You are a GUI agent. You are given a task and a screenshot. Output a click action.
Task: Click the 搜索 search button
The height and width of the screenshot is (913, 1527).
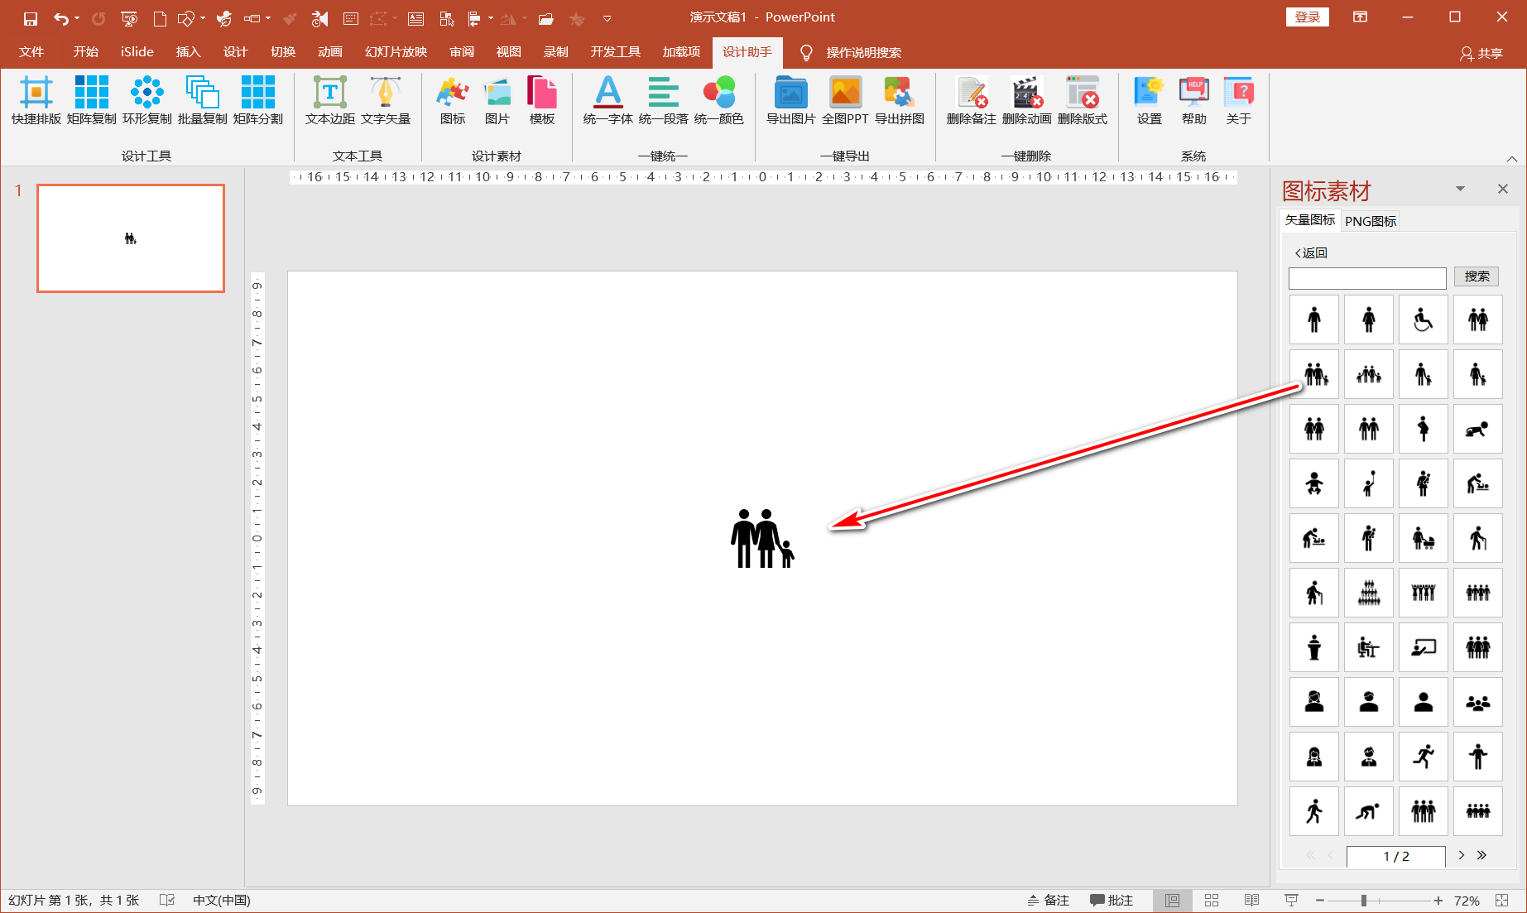[1477, 276]
